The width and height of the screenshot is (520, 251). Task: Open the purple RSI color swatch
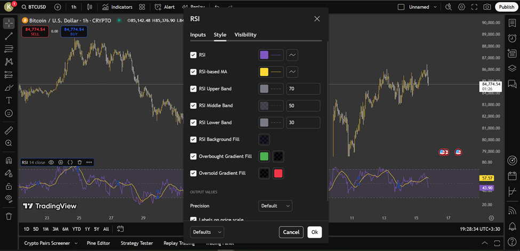click(264, 55)
